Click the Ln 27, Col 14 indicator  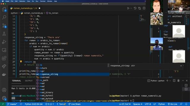click(125, 104)
